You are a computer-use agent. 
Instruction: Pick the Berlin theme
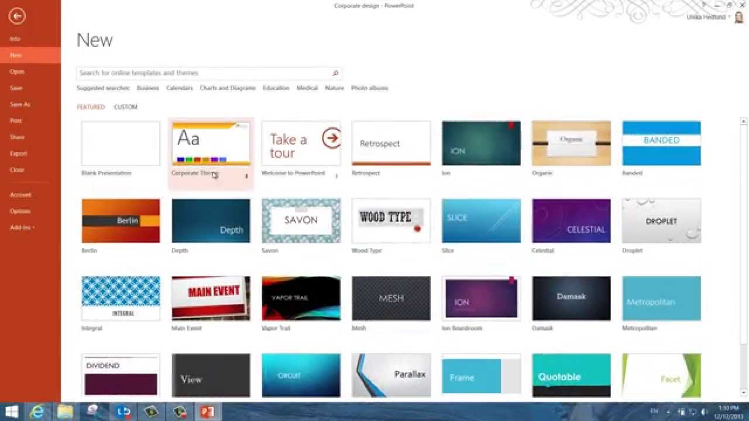121,220
